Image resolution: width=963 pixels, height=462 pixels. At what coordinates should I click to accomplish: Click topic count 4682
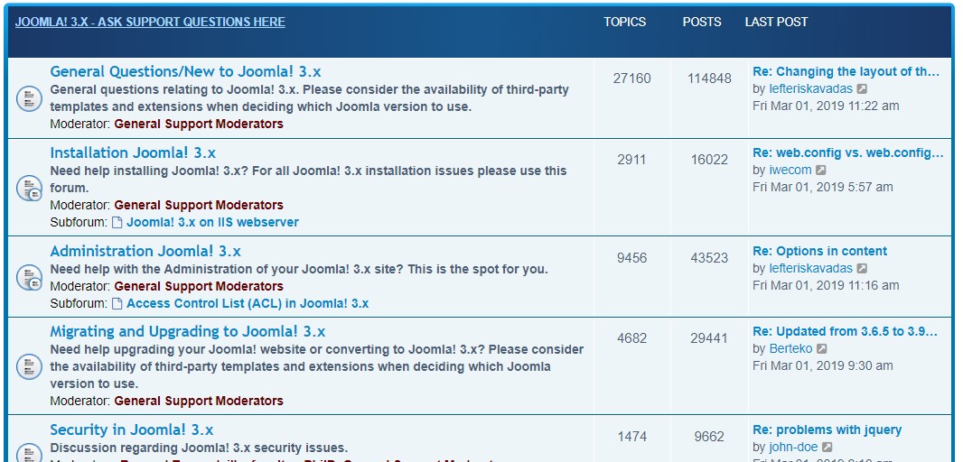pos(632,338)
